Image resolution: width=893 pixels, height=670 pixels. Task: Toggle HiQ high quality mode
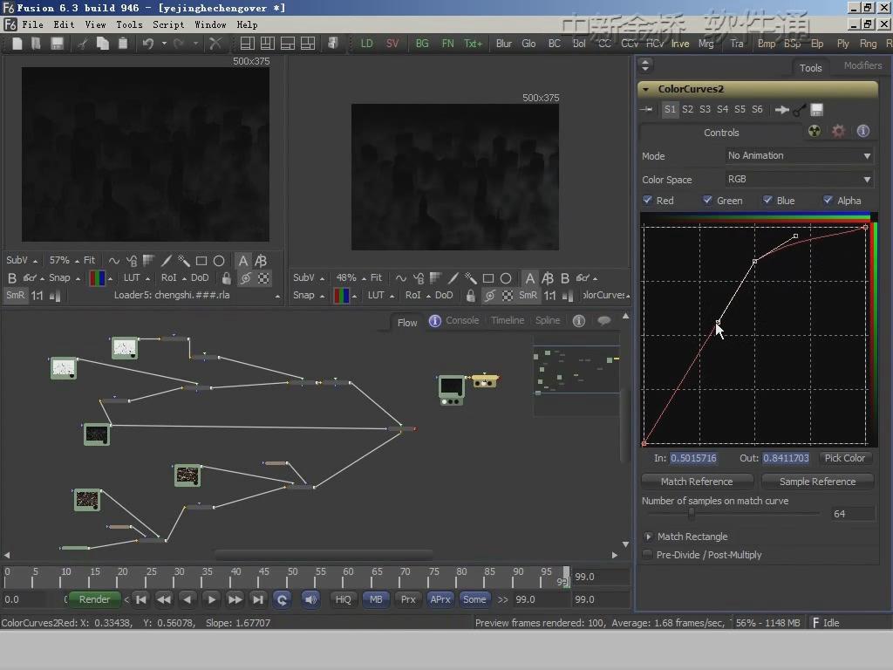tap(343, 599)
